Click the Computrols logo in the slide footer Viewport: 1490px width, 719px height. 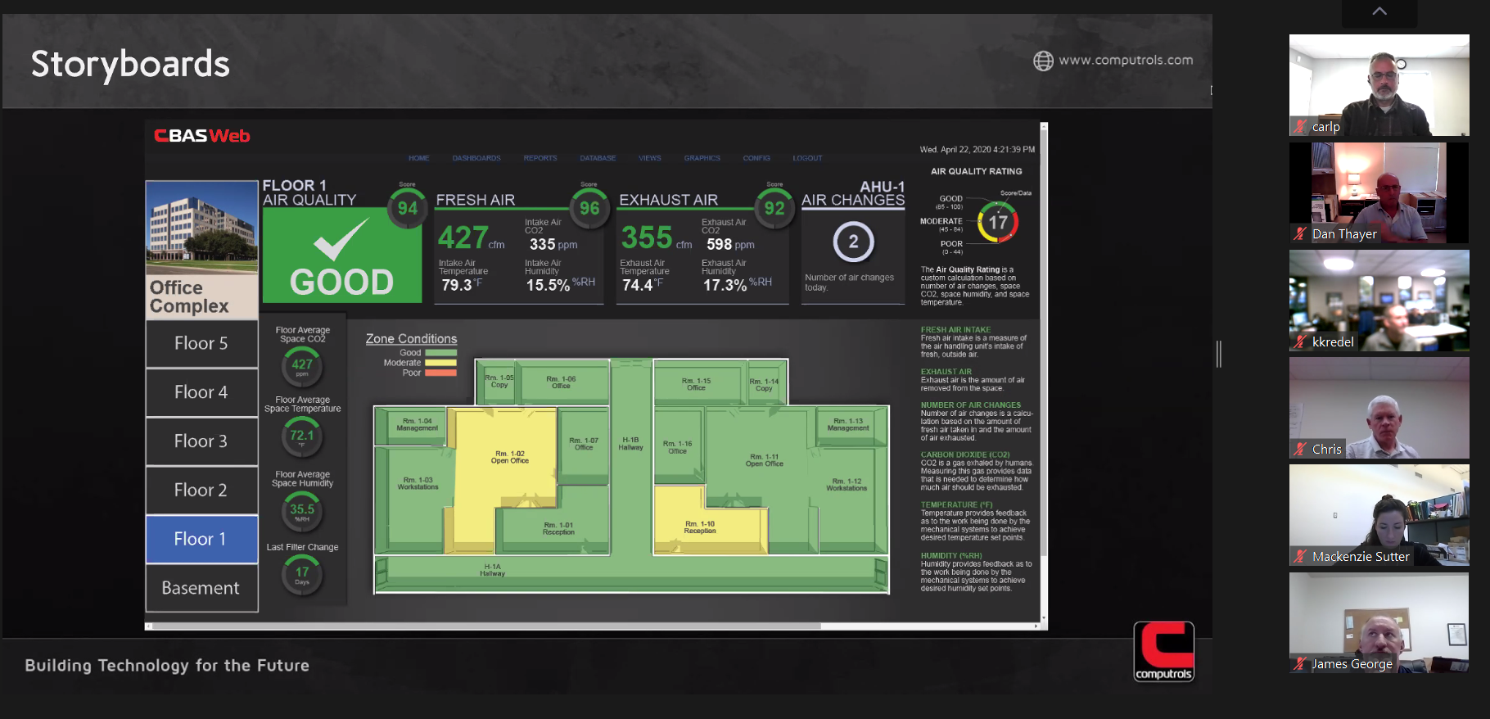[1163, 652]
